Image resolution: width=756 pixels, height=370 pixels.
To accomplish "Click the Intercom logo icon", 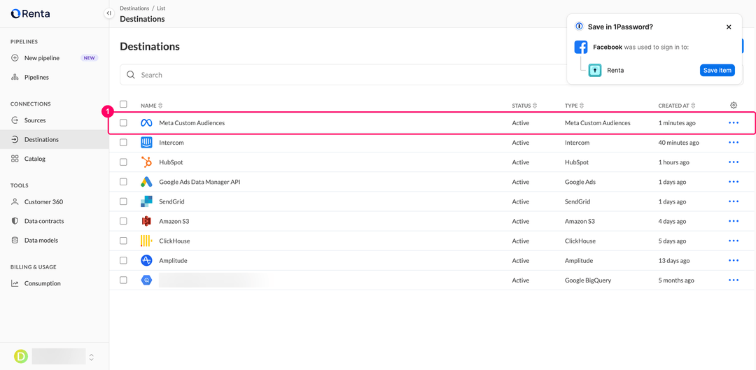I will (x=146, y=143).
